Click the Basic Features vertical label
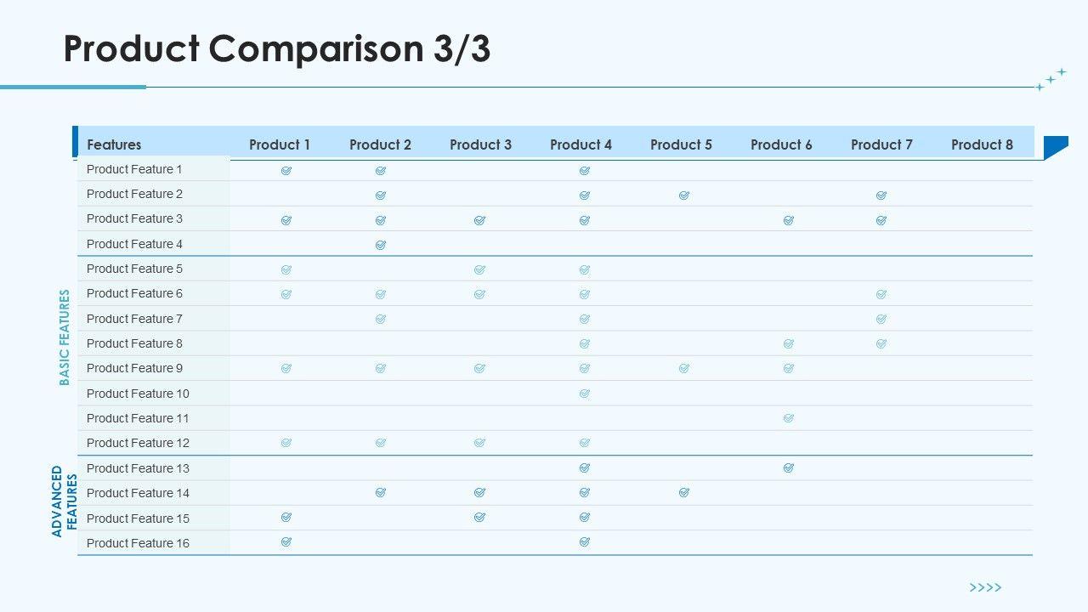 click(65, 337)
